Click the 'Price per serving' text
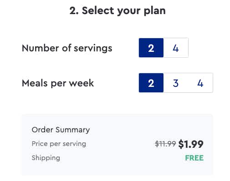 point(59,144)
